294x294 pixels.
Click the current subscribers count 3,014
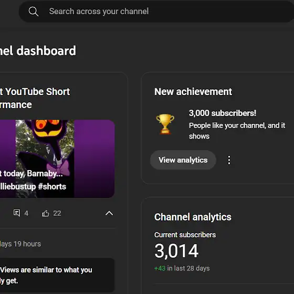pos(176,251)
